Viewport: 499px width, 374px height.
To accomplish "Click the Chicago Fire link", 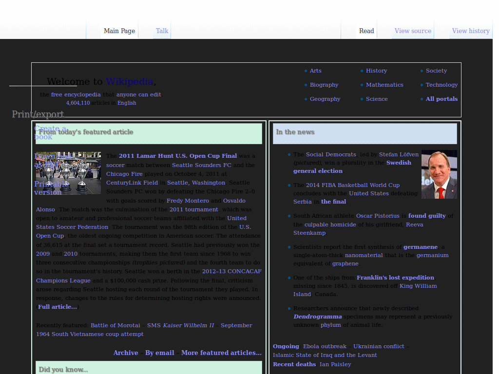I will tap(124, 174).
